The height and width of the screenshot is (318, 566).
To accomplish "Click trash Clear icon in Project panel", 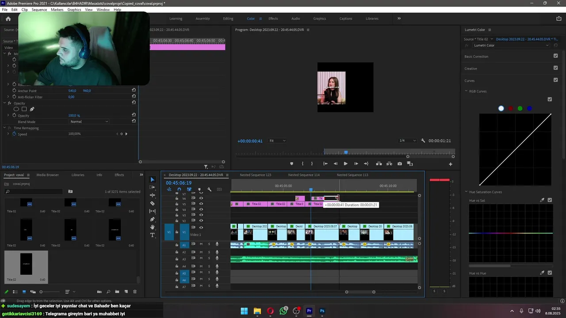I will (x=135, y=291).
